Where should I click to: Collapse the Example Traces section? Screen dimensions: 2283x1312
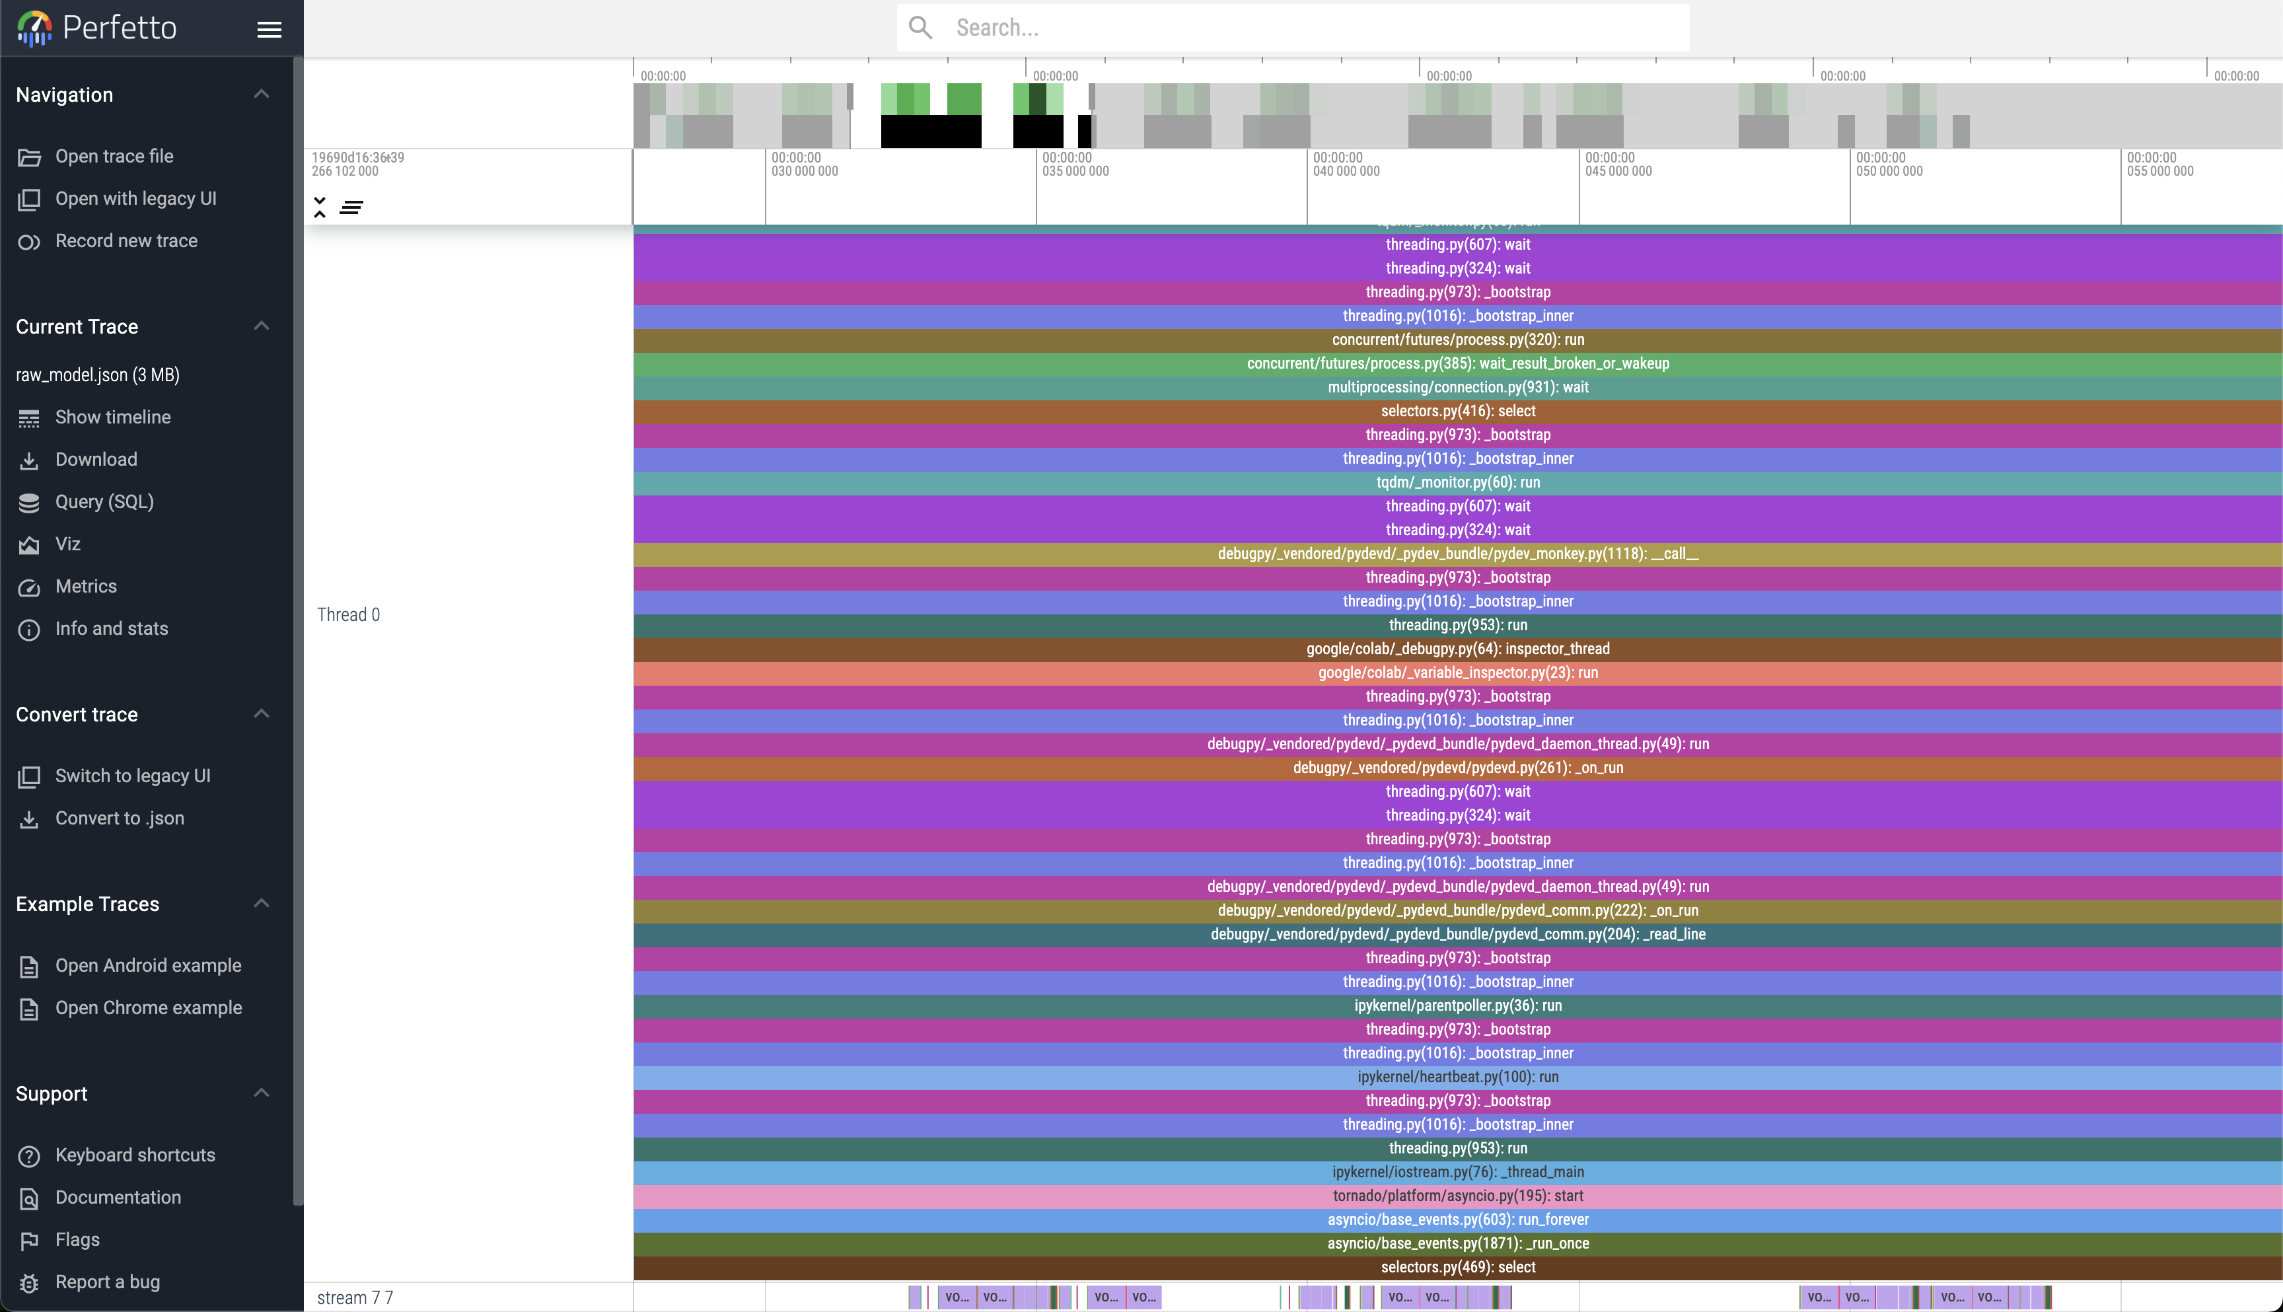pyautogui.click(x=262, y=903)
